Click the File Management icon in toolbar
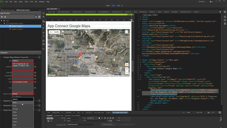This screenshot has width=227, height=128. coord(43,17)
